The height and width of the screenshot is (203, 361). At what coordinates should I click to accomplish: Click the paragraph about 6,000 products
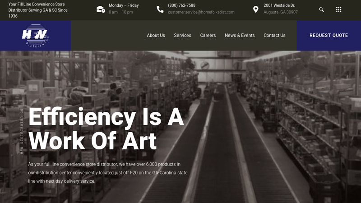108,173
